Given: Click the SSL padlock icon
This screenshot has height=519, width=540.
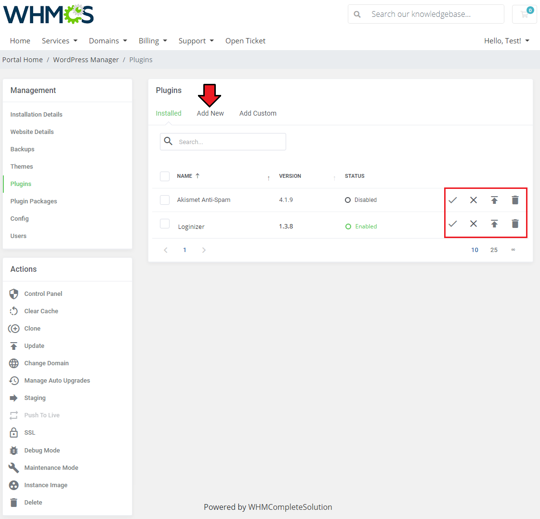Looking at the screenshot, I should point(14,433).
